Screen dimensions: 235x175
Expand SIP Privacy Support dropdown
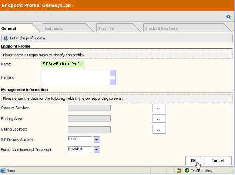tap(96, 140)
